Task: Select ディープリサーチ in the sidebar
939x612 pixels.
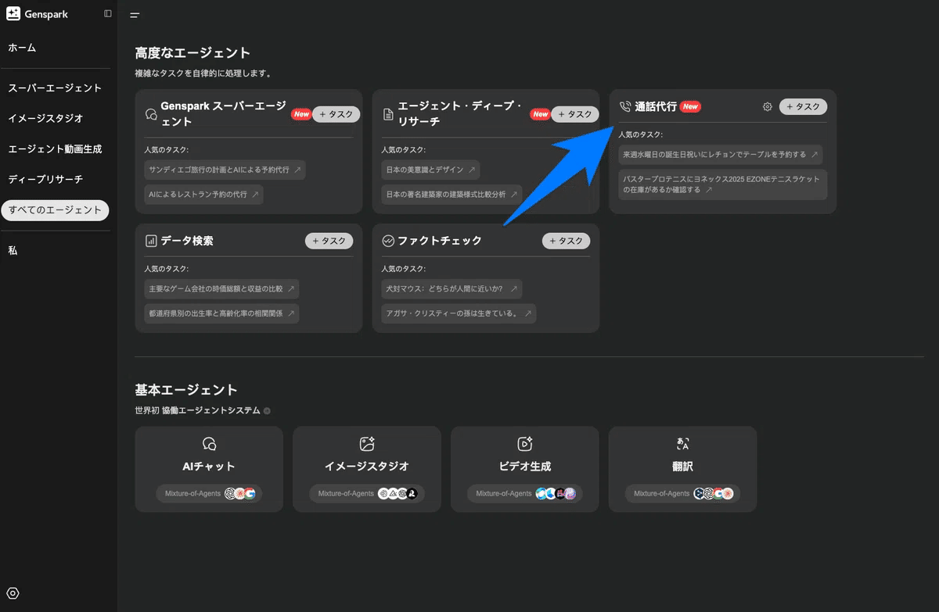Action: coord(45,179)
